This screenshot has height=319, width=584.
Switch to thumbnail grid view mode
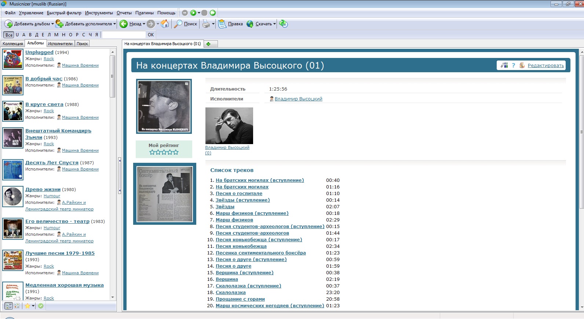(17, 306)
